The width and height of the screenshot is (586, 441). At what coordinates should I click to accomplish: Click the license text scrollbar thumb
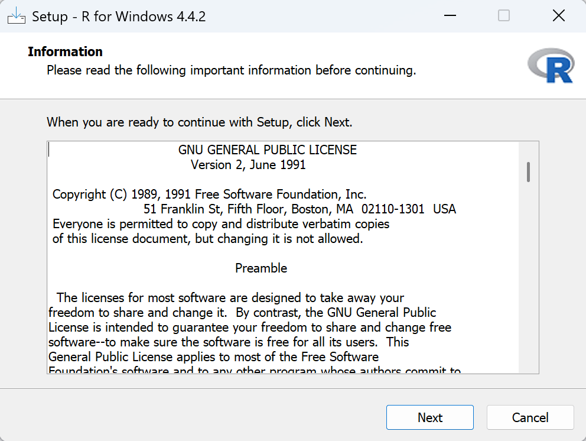(x=528, y=171)
